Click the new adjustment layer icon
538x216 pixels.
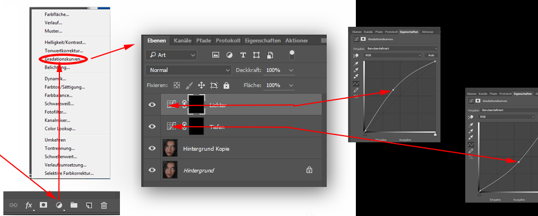coord(59,205)
